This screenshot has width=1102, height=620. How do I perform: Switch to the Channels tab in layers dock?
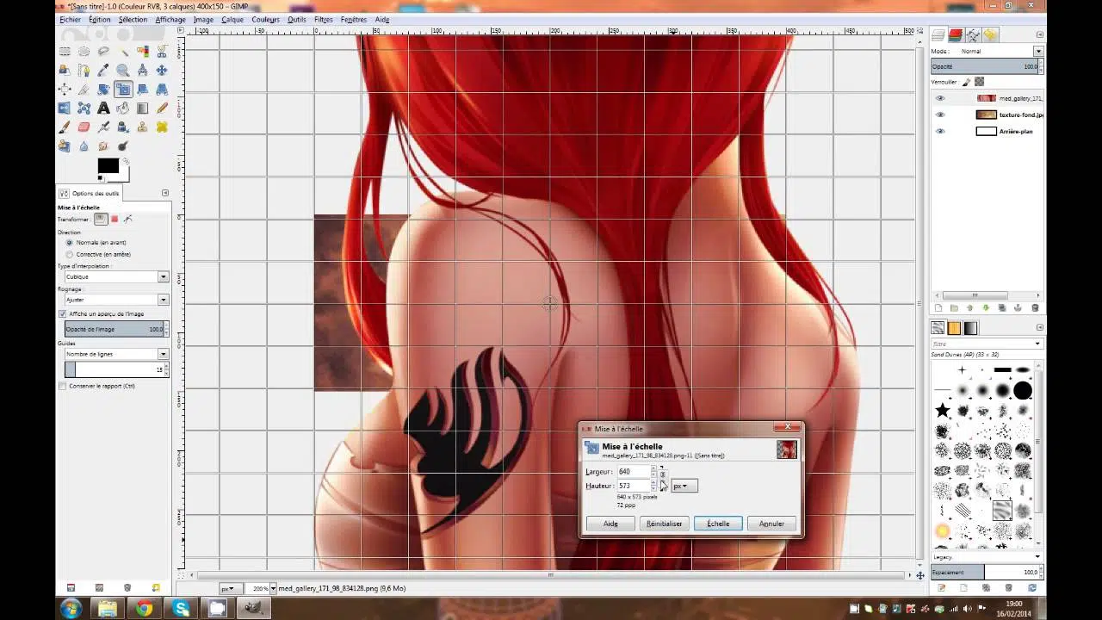956,35
